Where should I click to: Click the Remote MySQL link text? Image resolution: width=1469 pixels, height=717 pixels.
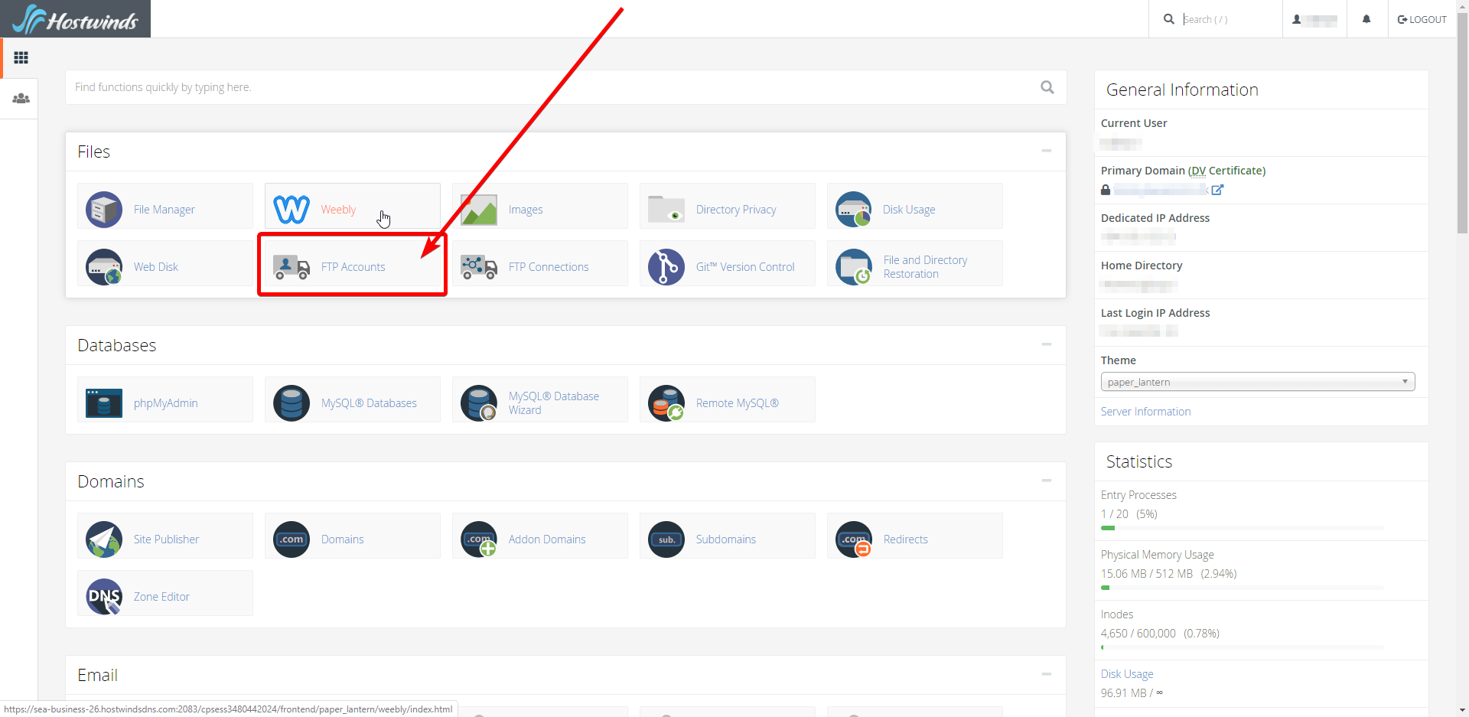coord(738,403)
